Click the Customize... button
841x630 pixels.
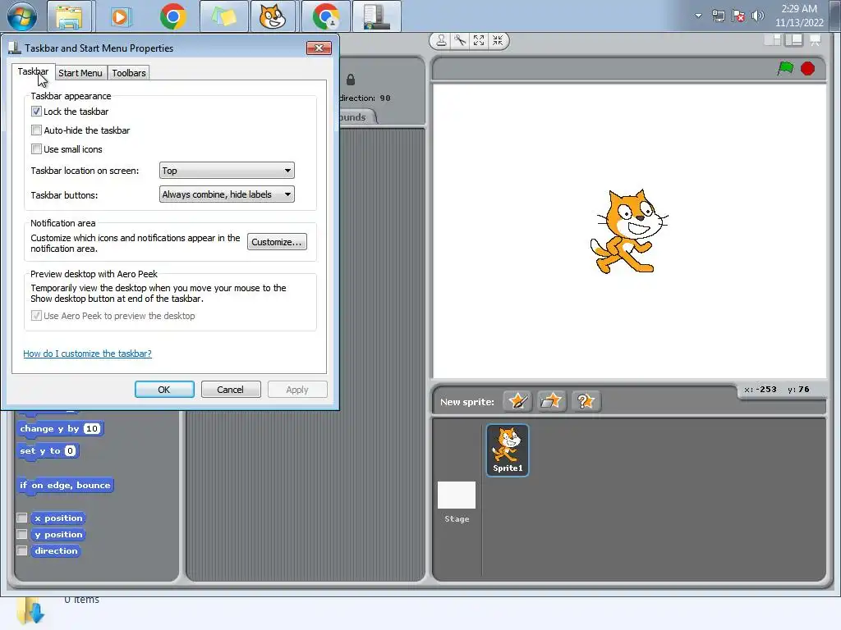(x=277, y=242)
